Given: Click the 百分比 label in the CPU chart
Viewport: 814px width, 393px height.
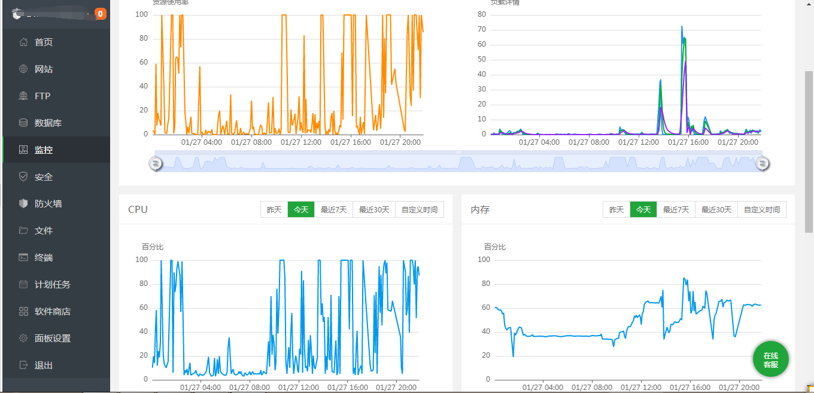Looking at the screenshot, I should (152, 246).
